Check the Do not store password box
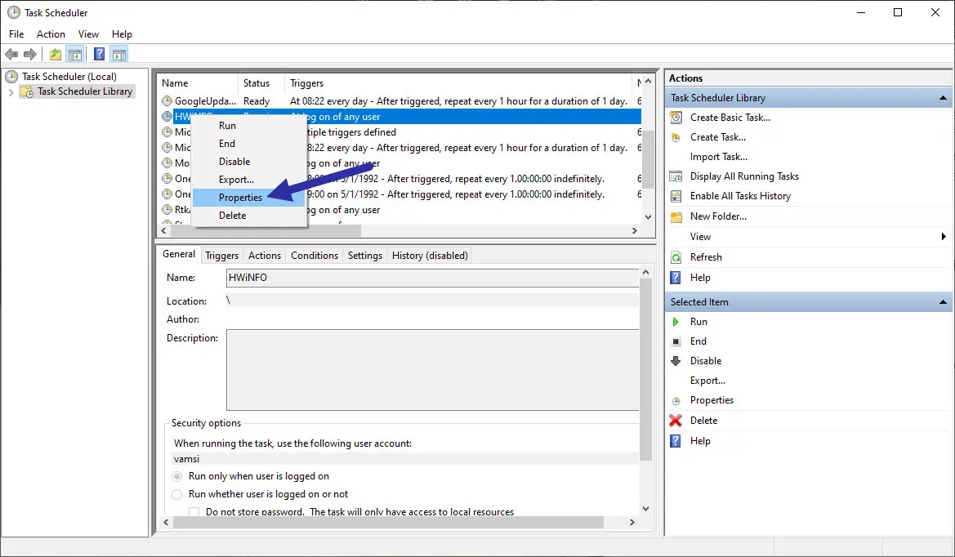This screenshot has height=557, width=955. (x=194, y=512)
